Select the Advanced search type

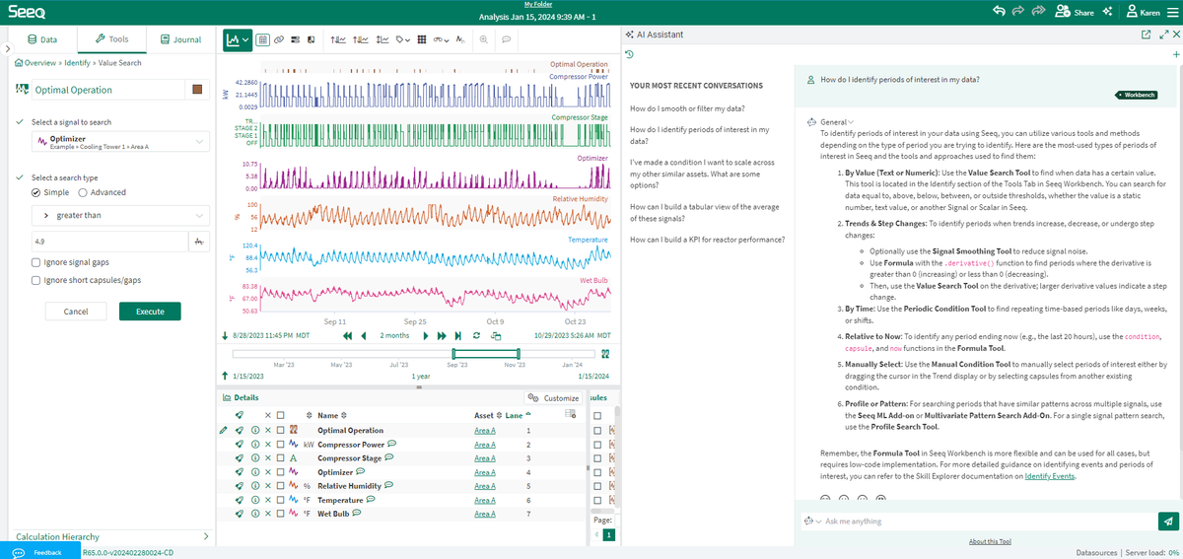[83, 192]
